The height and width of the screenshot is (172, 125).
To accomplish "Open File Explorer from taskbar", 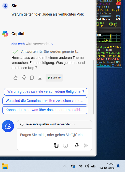I will [5, 166].
